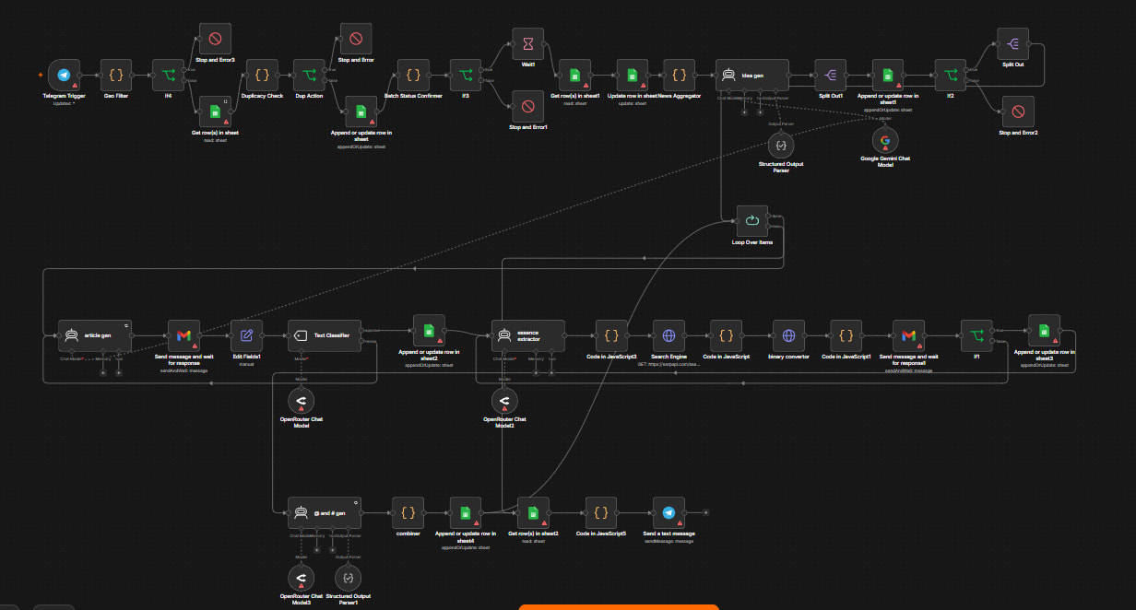This screenshot has width=1136, height=610.
Task: Open the OpenRouter Chat Model node
Action: pos(301,400)
